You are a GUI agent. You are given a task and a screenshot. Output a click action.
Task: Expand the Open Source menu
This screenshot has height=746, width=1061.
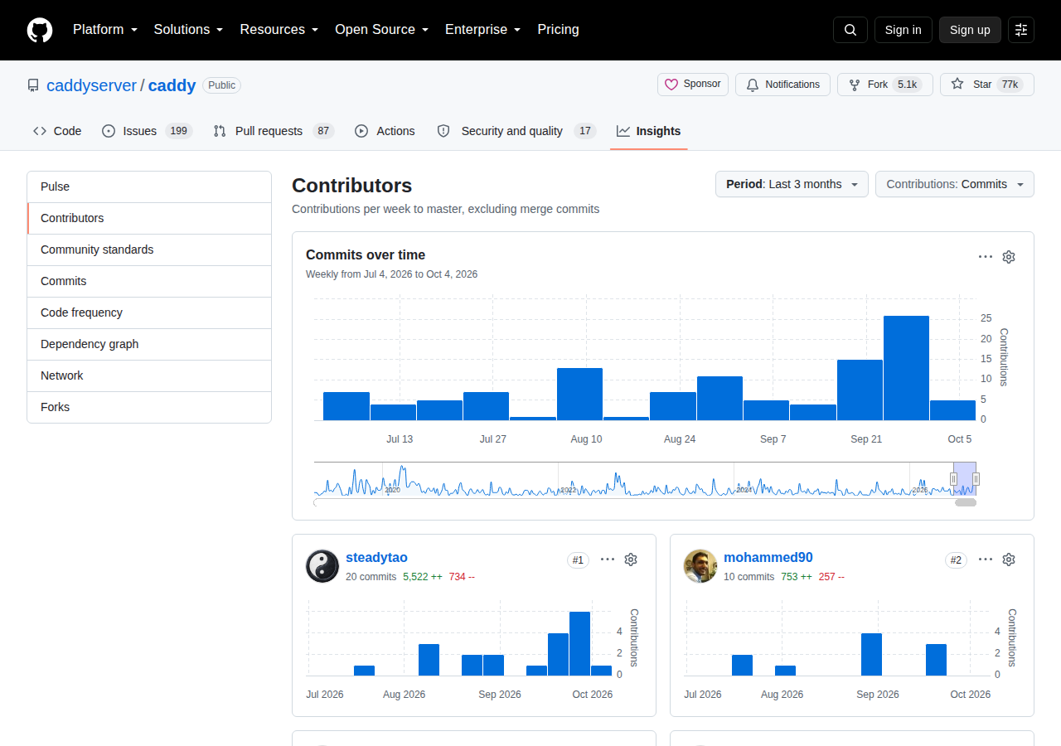pyautogui.click(x=381, y=30)
